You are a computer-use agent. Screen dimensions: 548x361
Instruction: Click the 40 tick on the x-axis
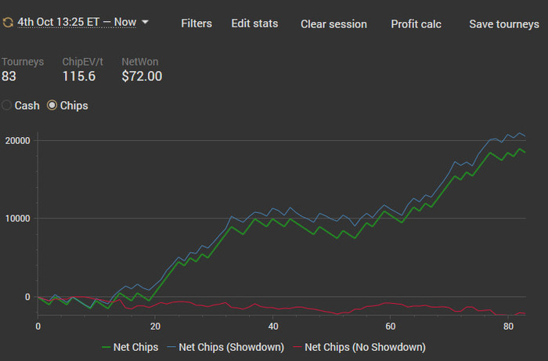tap(273, 327)
